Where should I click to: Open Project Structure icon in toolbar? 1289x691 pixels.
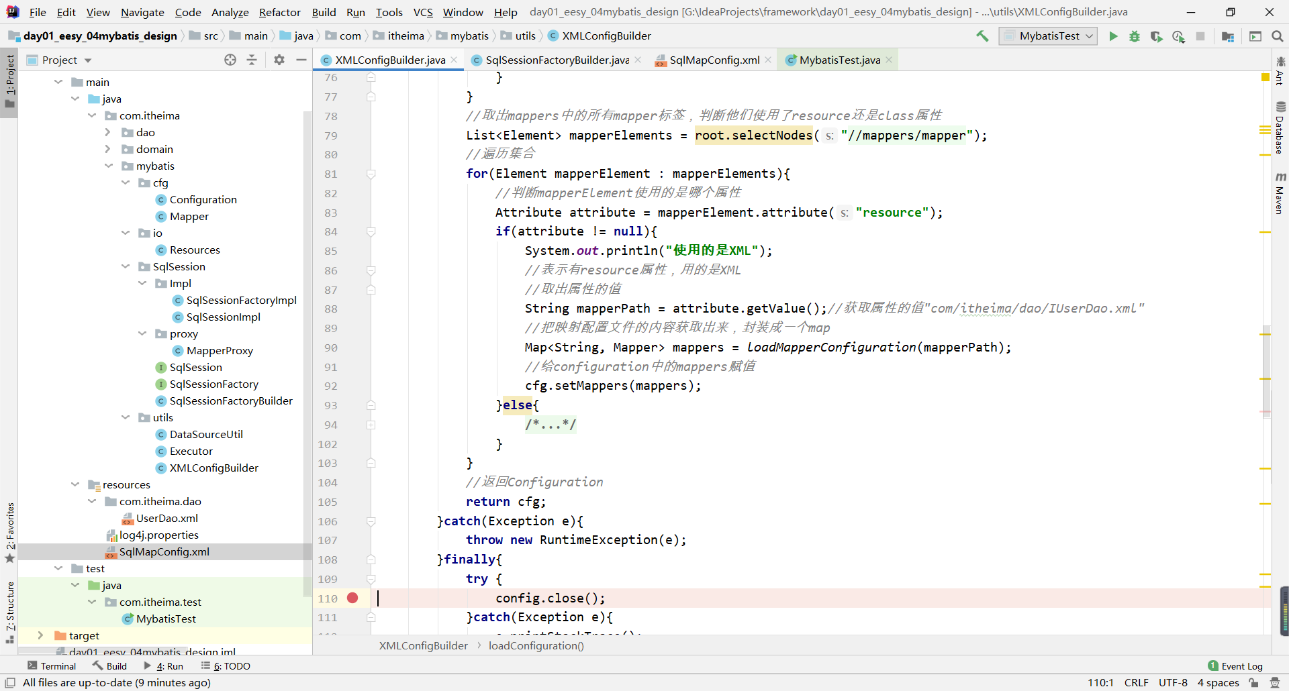[1228, 36]
